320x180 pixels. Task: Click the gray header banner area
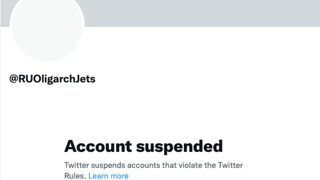(187, 13)
